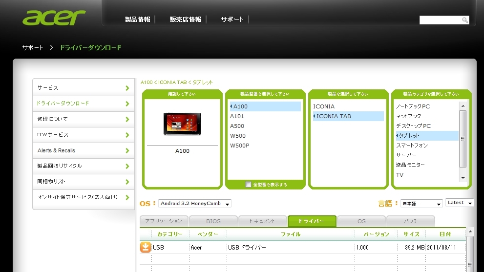Switch to the アプリケーション tab

(164, 221)
